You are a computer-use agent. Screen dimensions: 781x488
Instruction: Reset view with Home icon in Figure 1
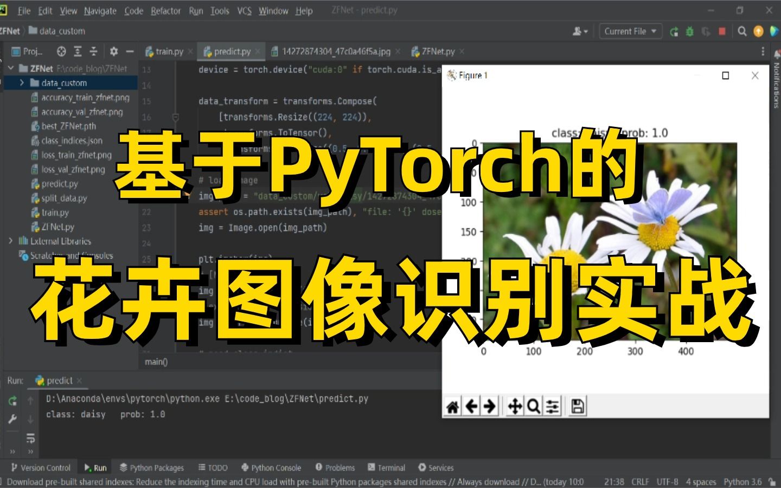click(452, 406)
